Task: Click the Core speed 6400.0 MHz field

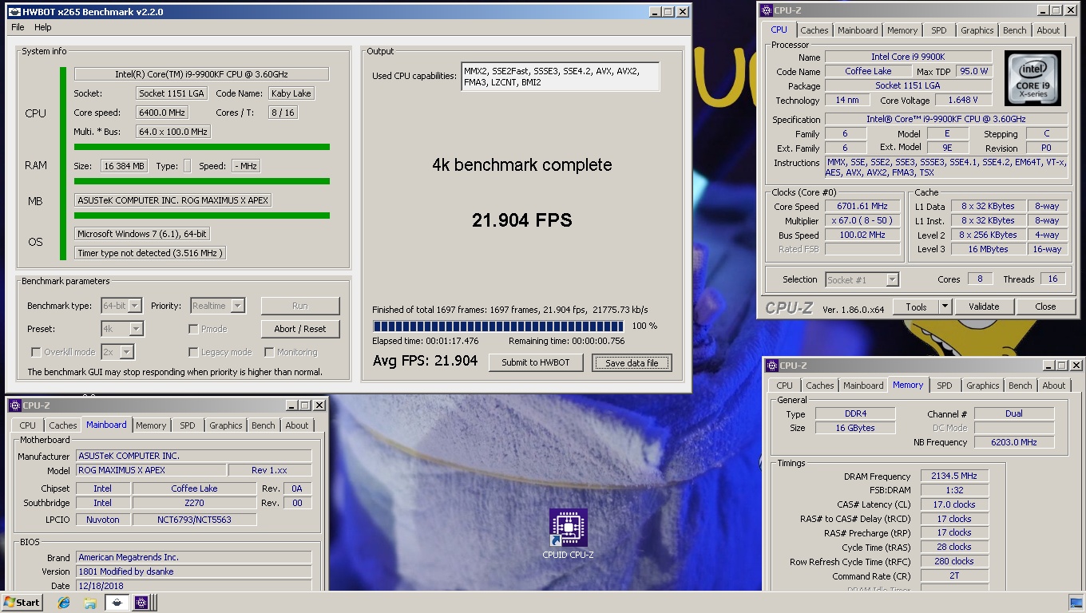Action: 162,113
